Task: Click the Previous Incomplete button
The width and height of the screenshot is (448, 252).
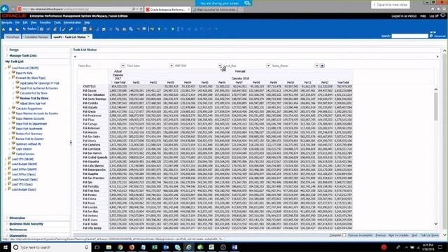Action: [x=360, y=235]
